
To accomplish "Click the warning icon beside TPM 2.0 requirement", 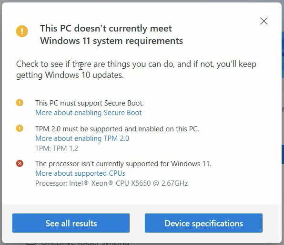I will coord(20,128).
